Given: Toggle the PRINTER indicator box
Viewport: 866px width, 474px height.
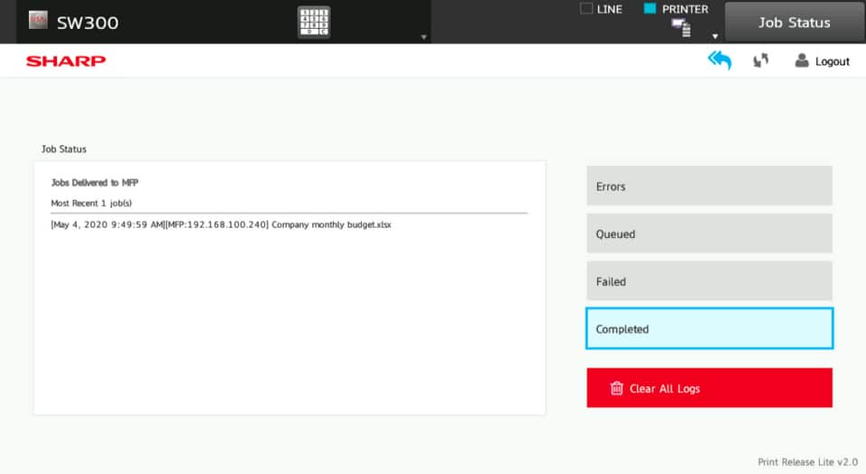Looking at the screenshot, I should click(649, 9).
